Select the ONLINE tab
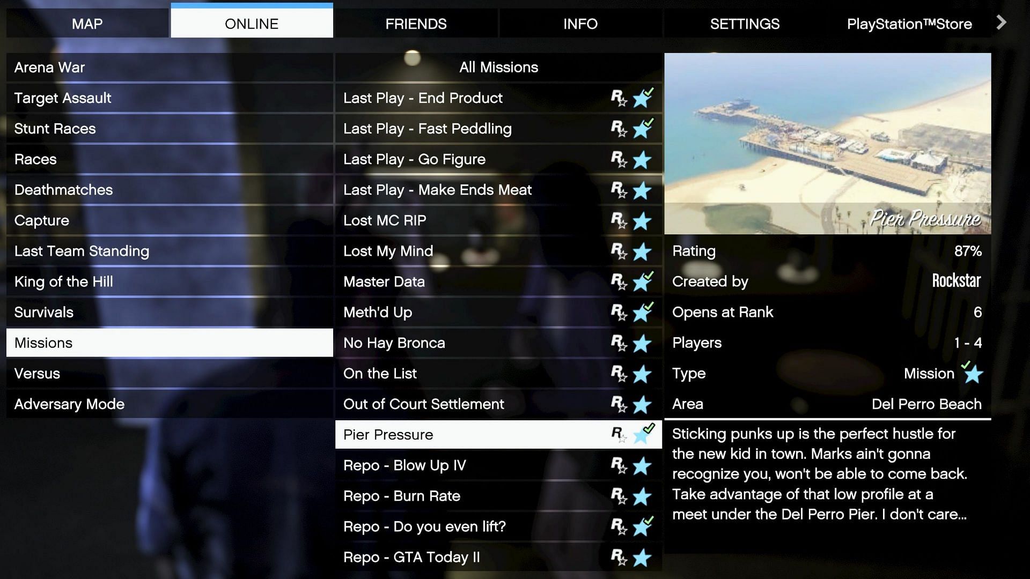 click(251, 24)
